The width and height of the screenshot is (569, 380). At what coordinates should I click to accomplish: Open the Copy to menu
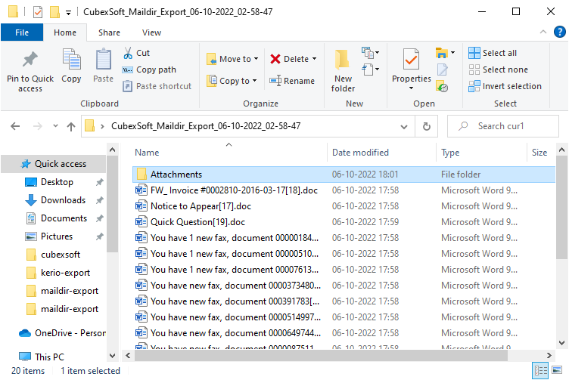(232, 81)
